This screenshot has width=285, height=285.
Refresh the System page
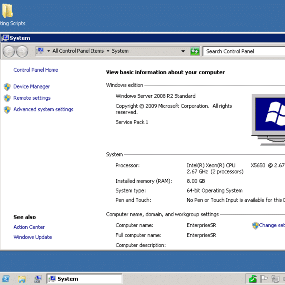tap(195, 51)
